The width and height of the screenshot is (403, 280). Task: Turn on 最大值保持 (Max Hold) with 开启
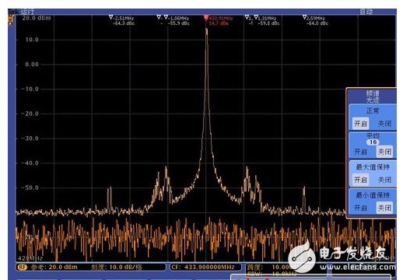click(x=360, y=180)
